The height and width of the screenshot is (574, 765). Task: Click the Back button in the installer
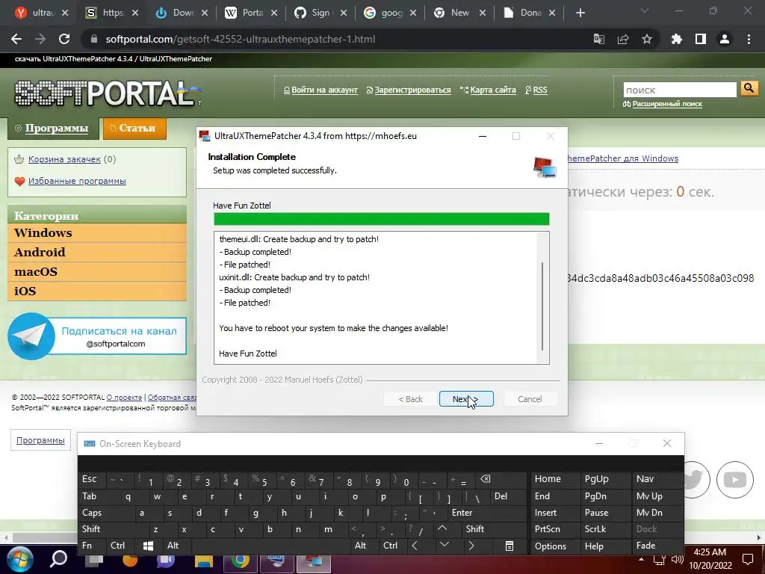point(410,399)
